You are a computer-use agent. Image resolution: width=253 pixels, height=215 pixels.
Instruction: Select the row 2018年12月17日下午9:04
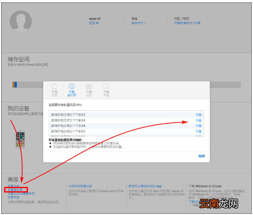[126, 120]
